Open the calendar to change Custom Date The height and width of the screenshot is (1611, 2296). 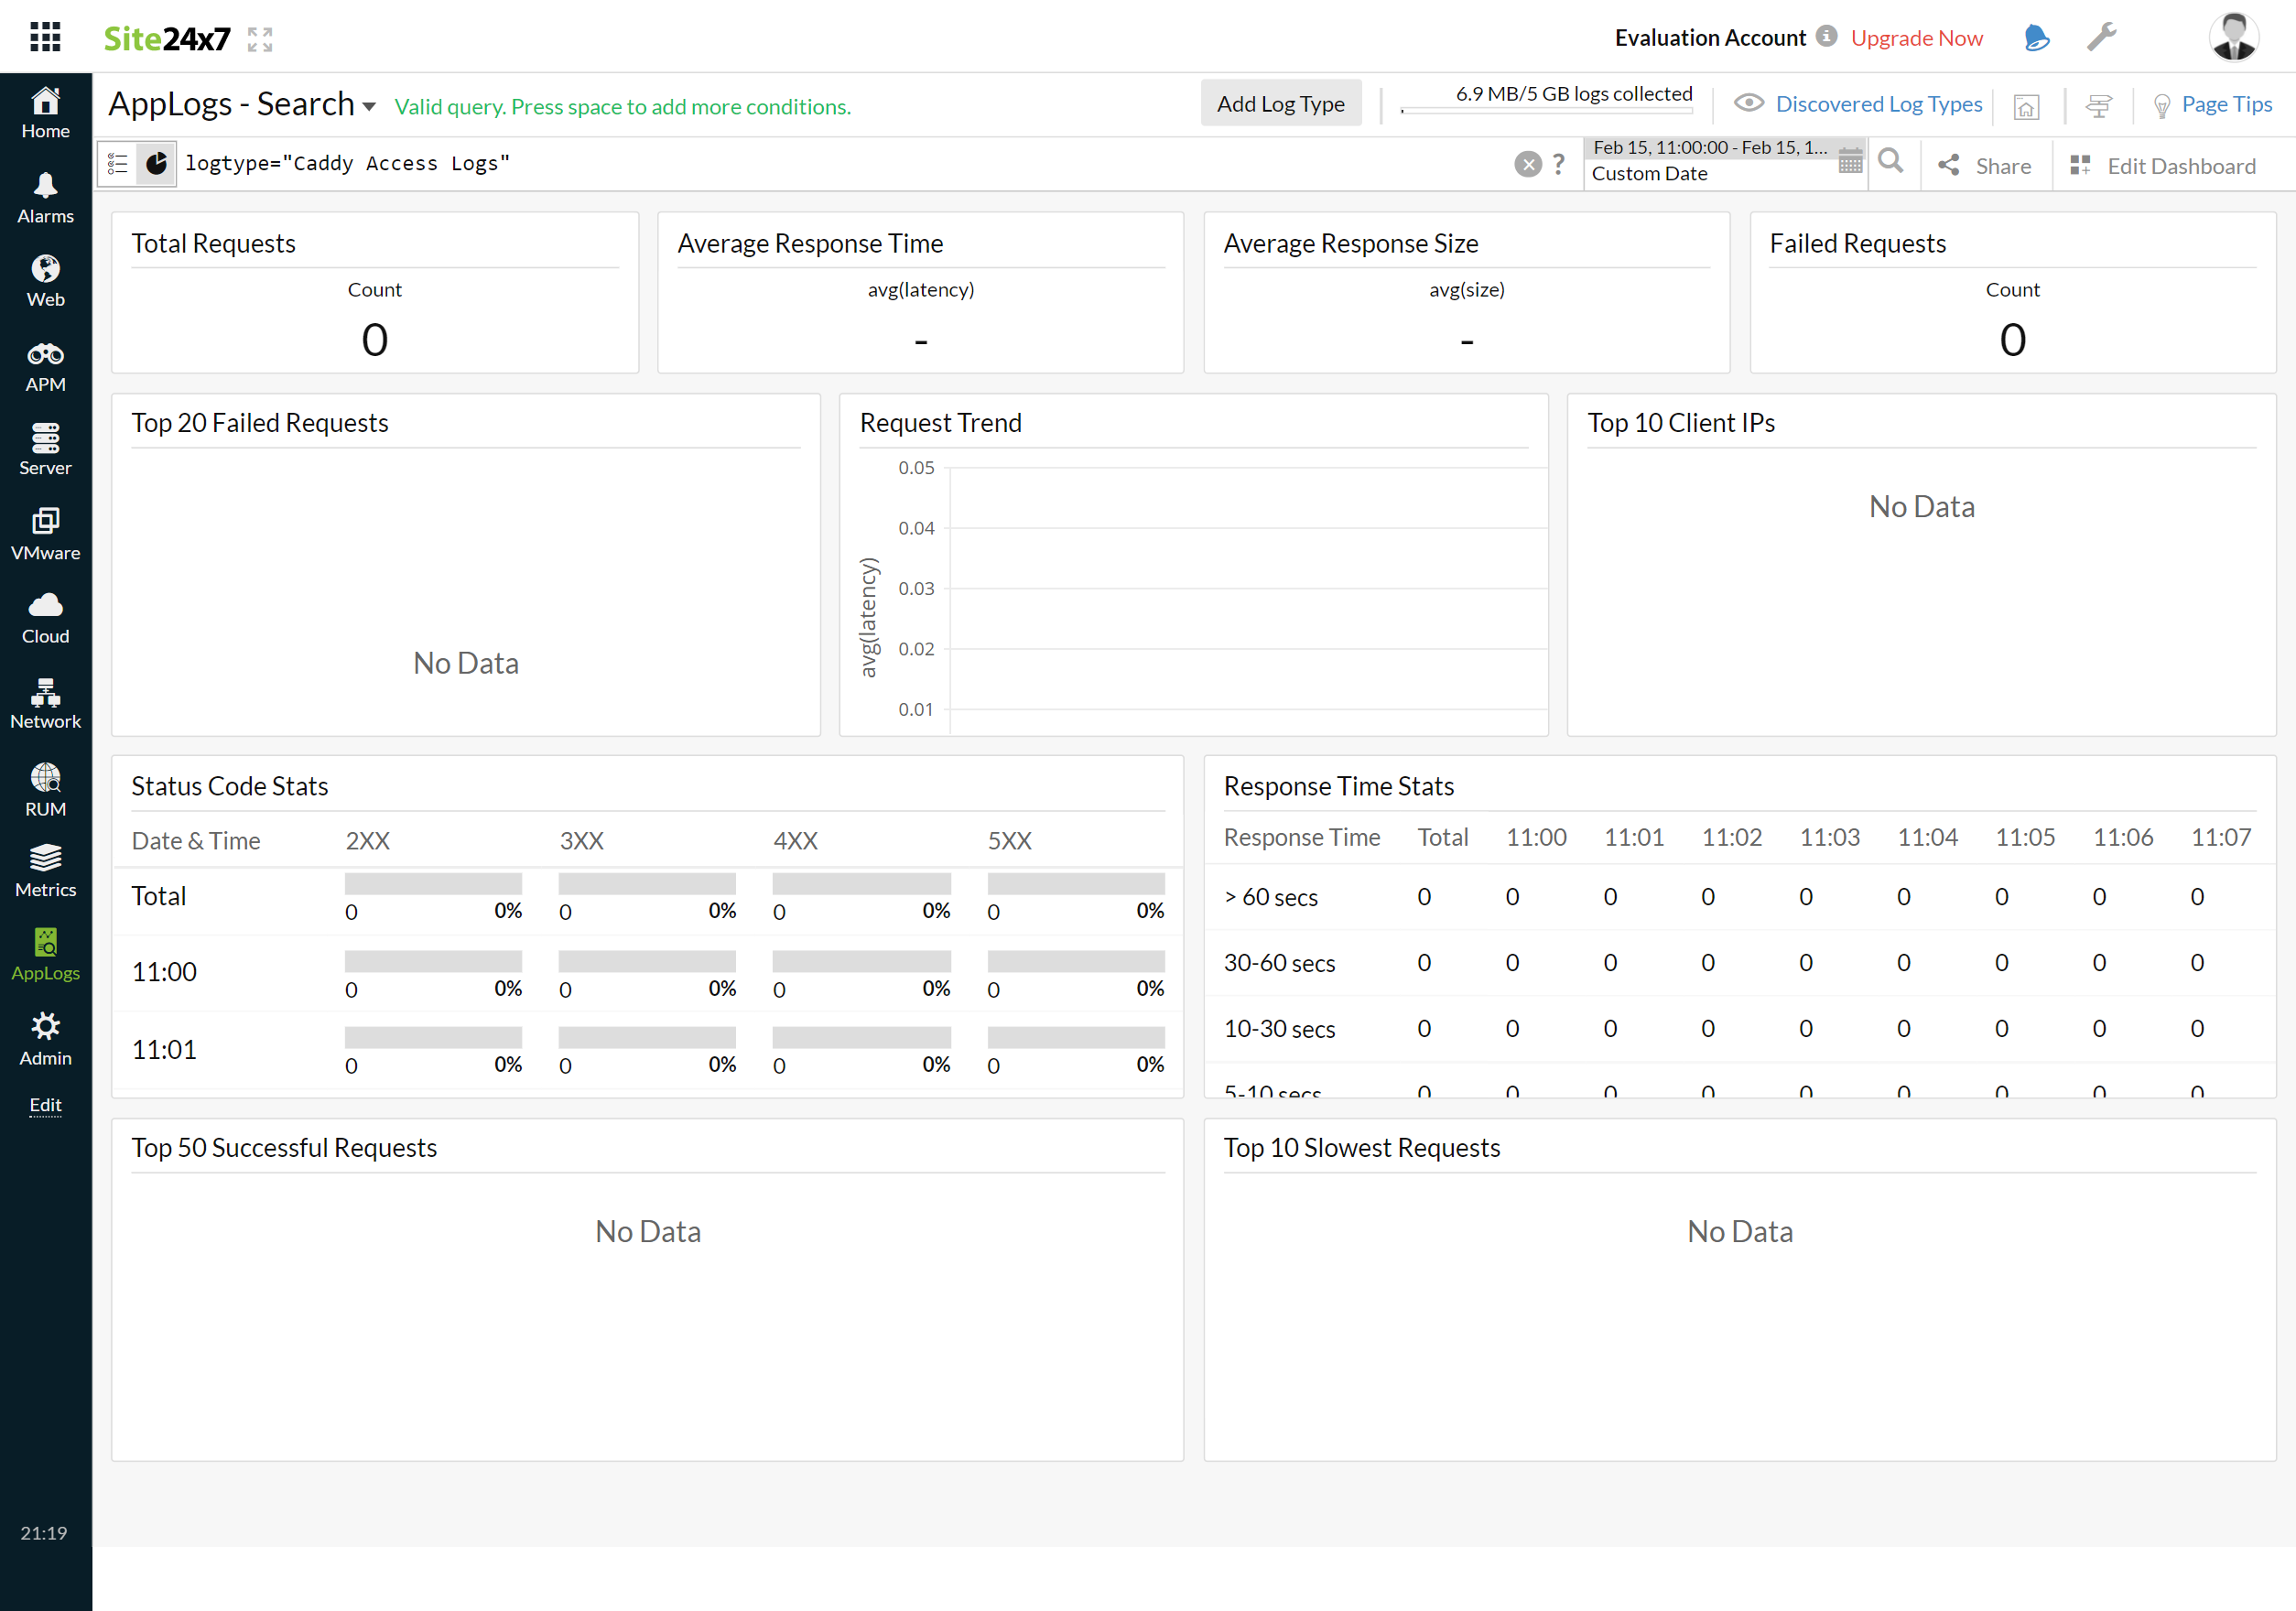(x=1850, y=160)
